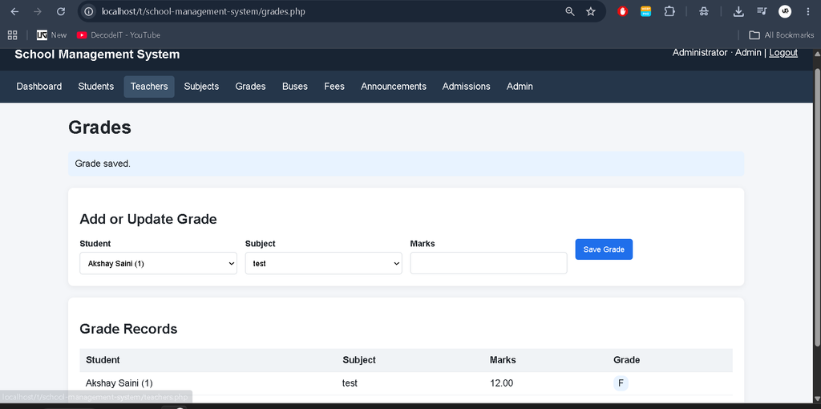
Task: Bookmark this page with the star icon
Action: coord(591,11)
